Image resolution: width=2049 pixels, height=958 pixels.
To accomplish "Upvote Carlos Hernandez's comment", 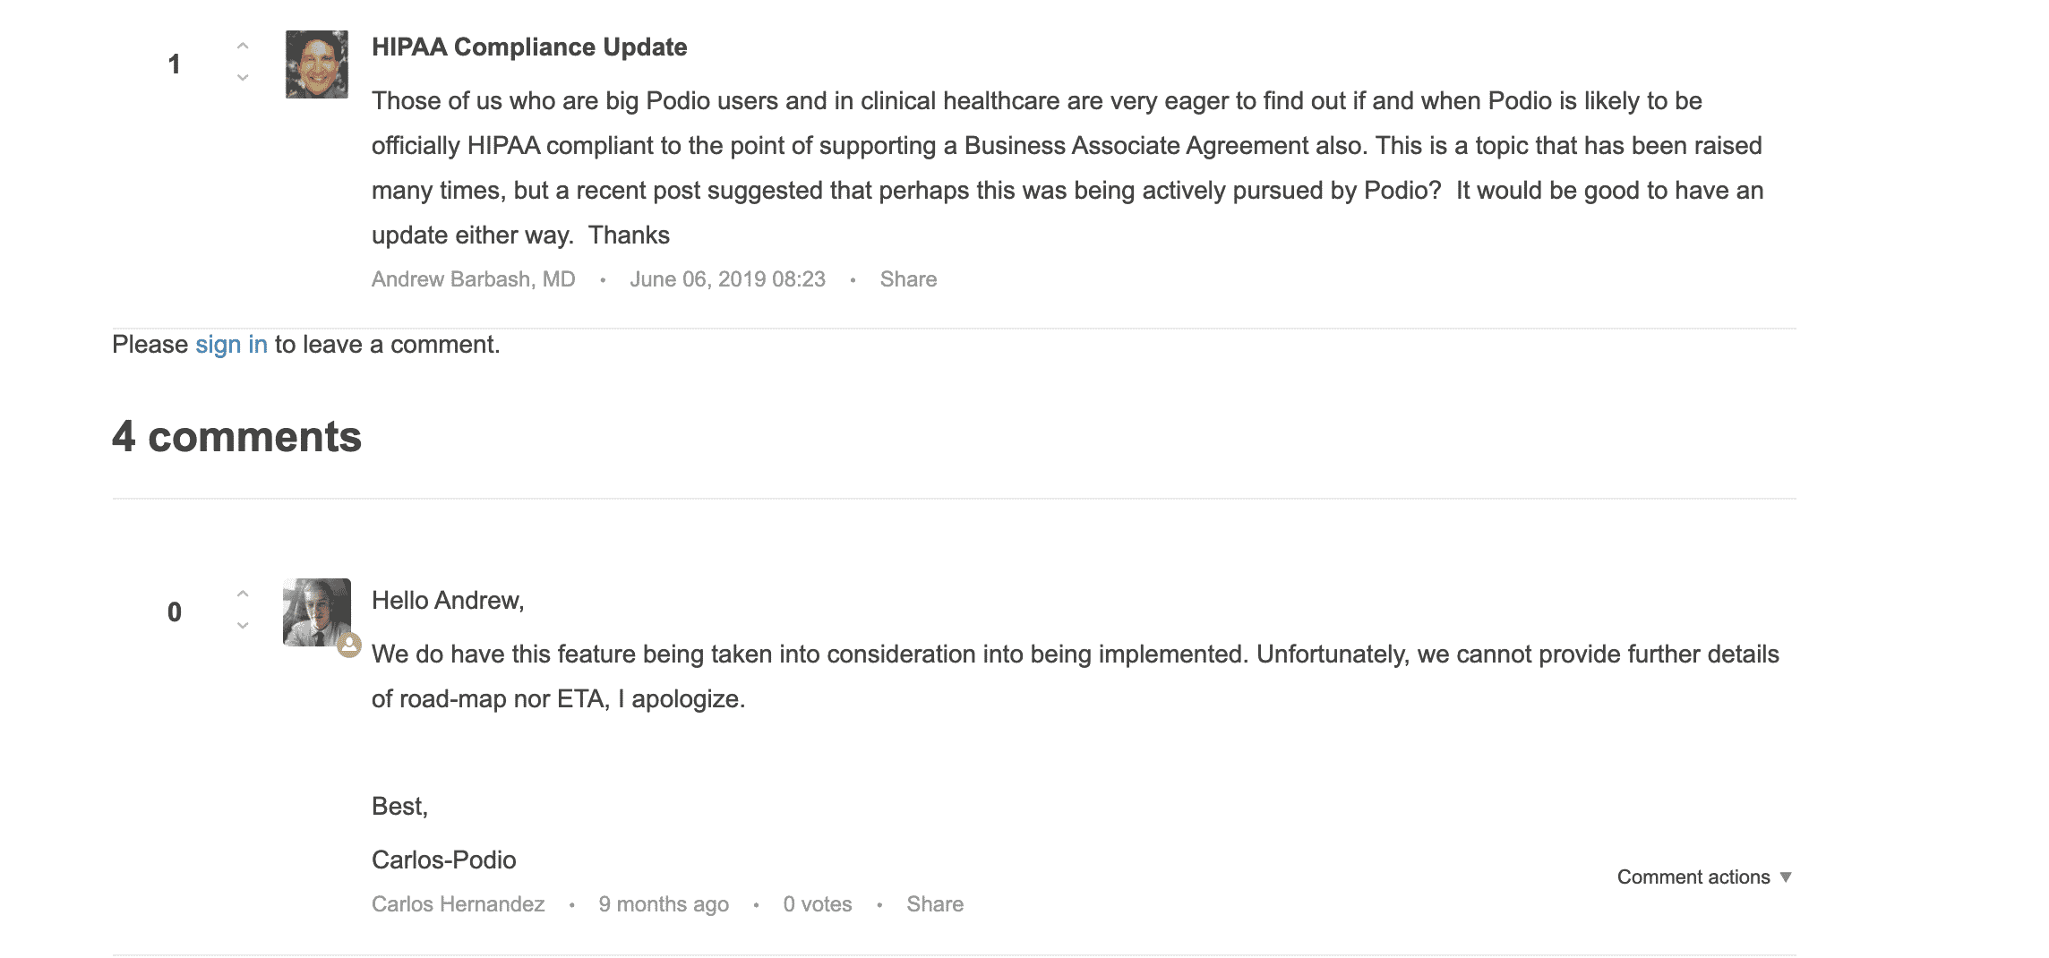I will coord(242,594).
